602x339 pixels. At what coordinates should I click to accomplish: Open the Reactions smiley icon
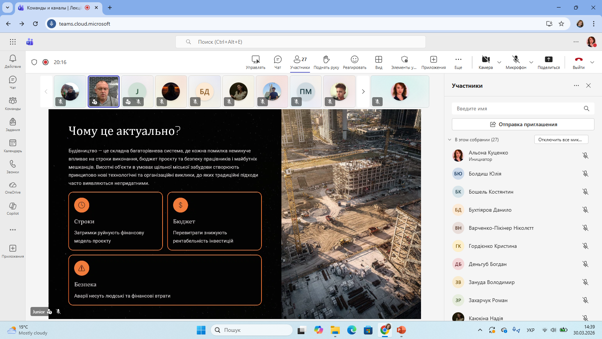click(354, 60)
